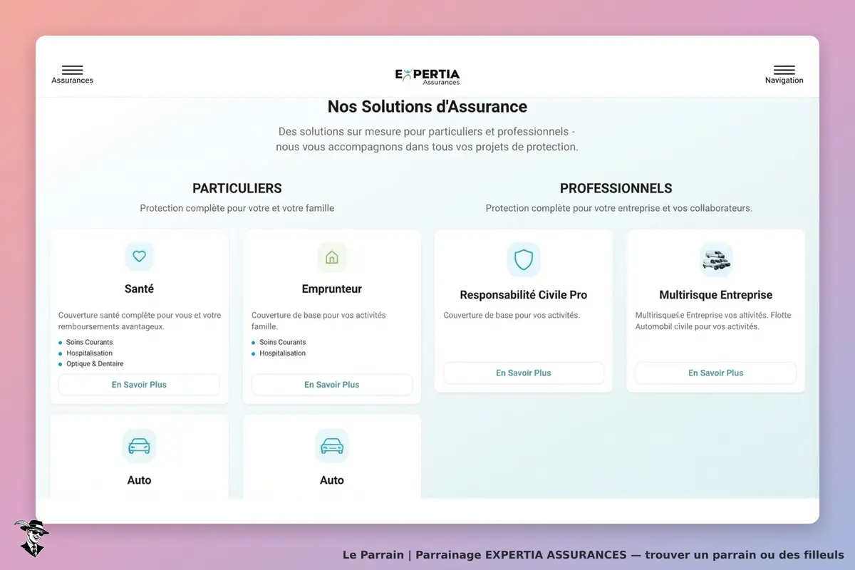Click En Savoir Plus under Responsabilité Civile Pro

click(524, 373)
